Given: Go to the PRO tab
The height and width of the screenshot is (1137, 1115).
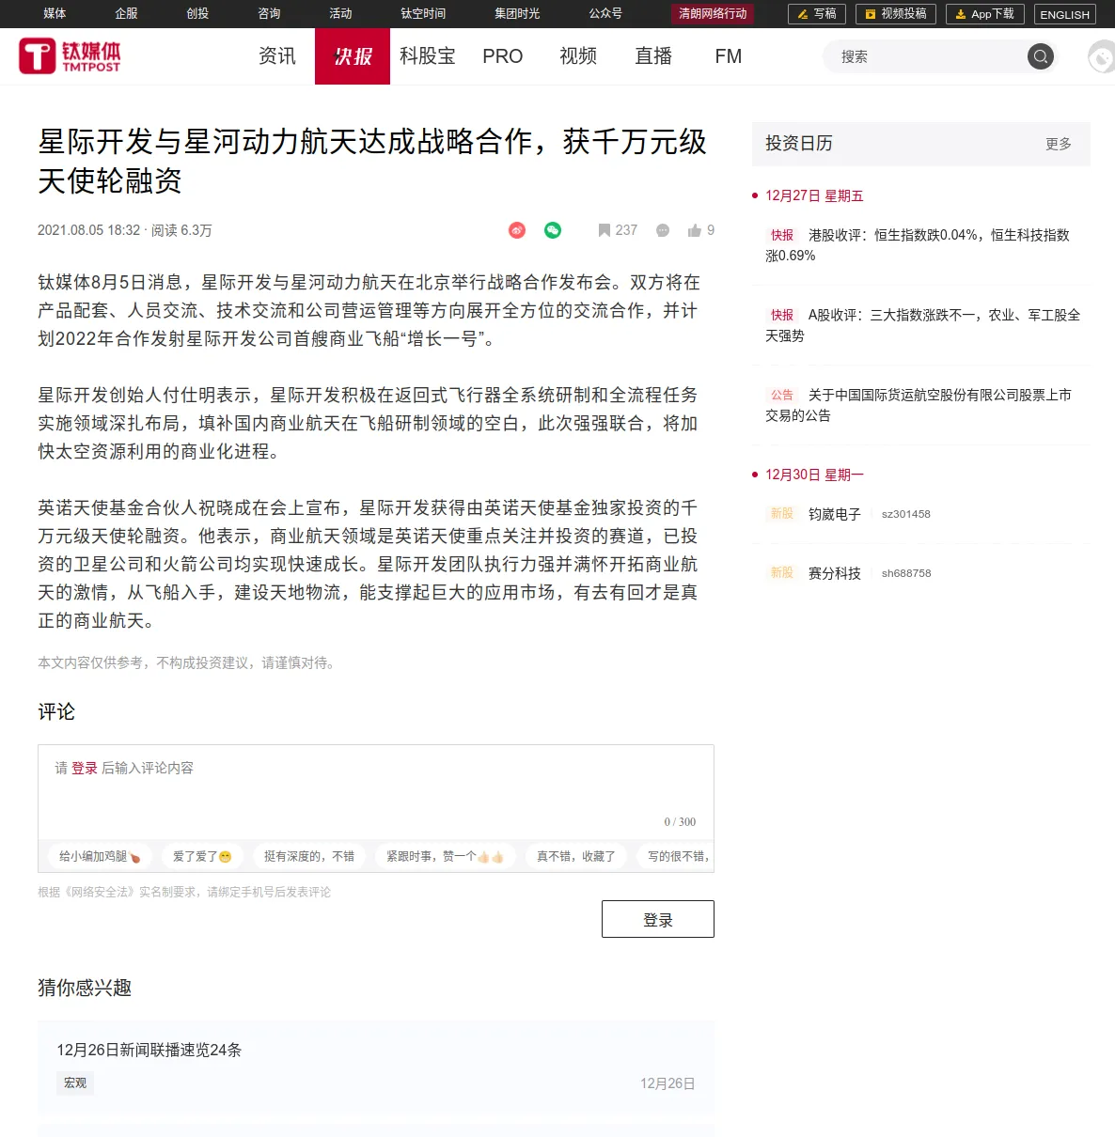Looking at the screenshot, I should (503, 56).
